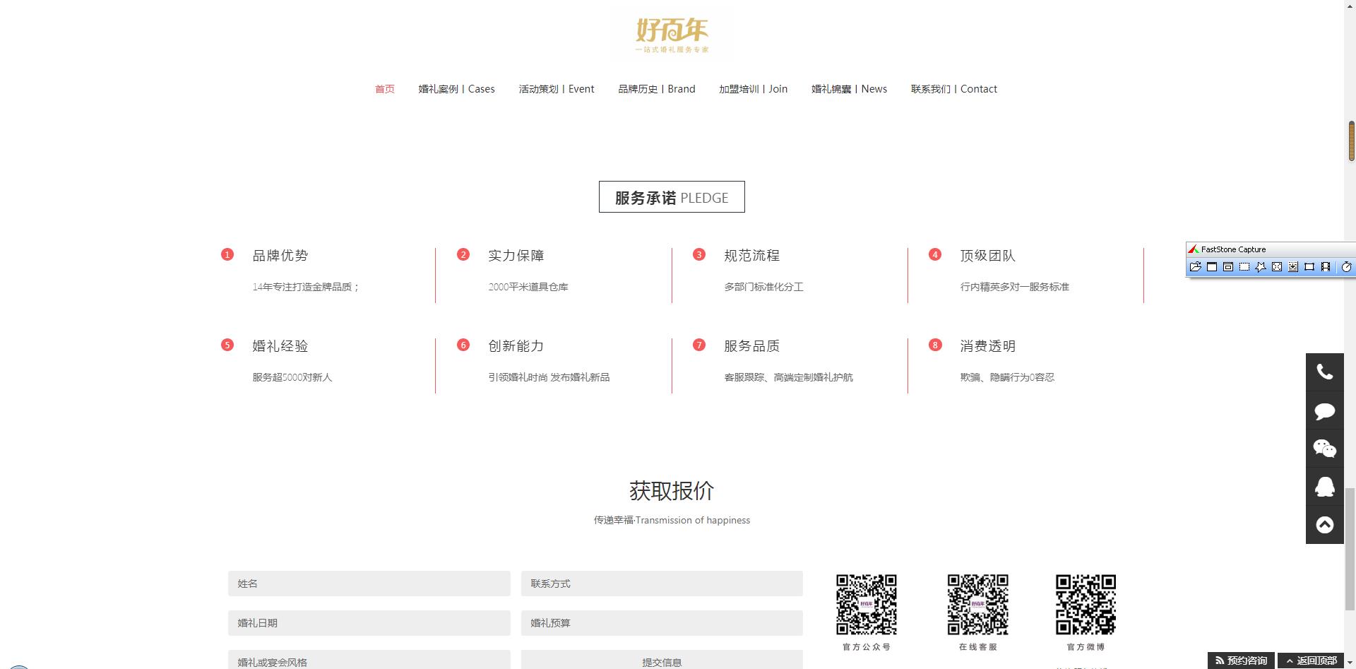The width and height of the screenshot is (1356, 669).
Task: Open file in FastStone Capture toolbar
Action: tap(1195, 267)
